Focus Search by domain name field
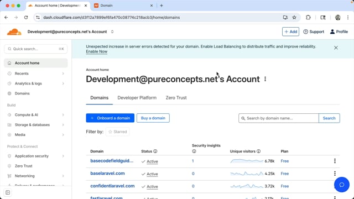Image resolution: width=354 pixels, height=199 pixels. (x=279, y=118)
